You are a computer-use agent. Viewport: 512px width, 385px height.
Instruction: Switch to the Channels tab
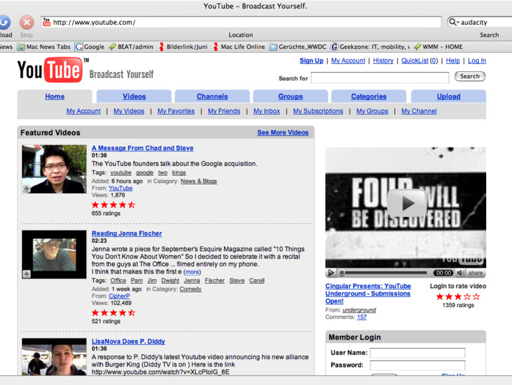(212, 97)
